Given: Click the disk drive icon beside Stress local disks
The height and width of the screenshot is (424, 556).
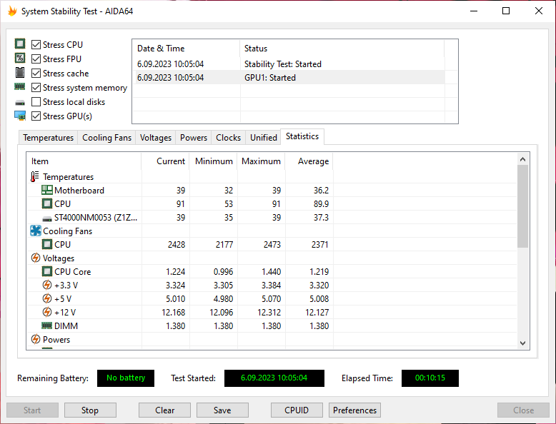Looking at the screenshot, I should 20,103.
